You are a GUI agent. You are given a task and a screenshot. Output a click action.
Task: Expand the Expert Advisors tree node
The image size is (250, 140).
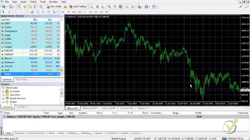point(3,98)
